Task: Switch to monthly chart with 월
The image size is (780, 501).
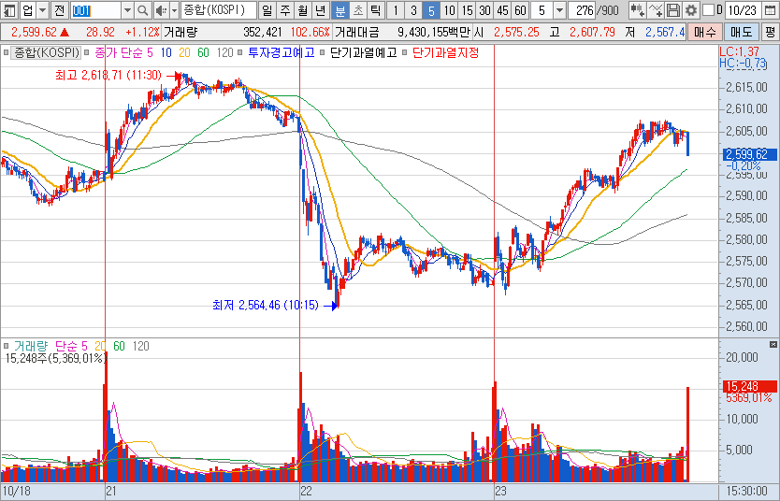Action: tap(303, 10)
